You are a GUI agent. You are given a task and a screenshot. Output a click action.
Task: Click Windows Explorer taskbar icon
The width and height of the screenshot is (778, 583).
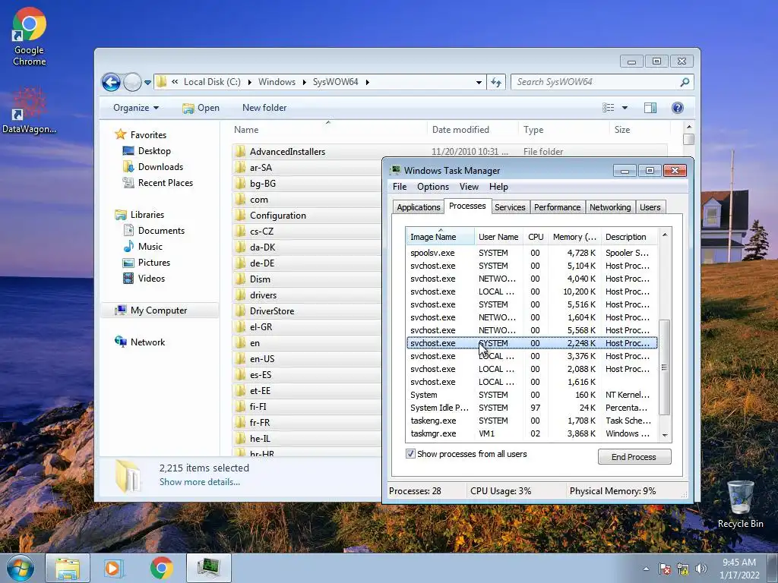click(x=68, y=568)
